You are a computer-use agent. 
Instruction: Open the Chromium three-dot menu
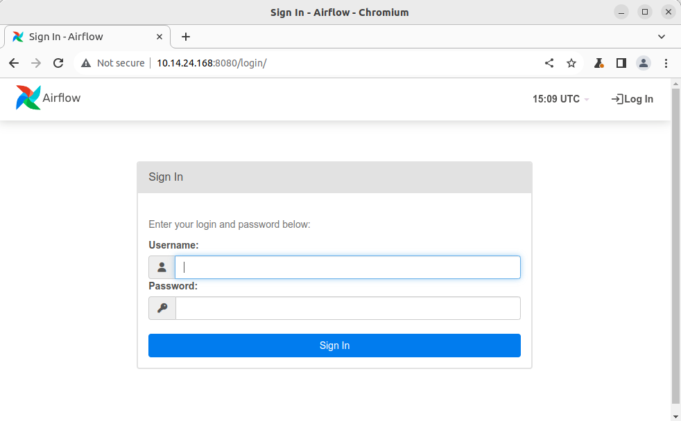click(666, 63)
